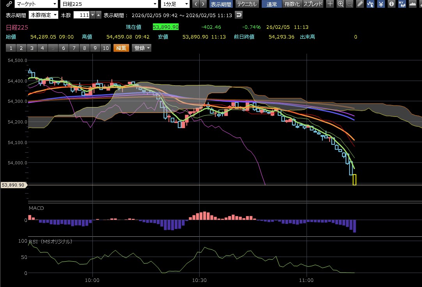Toggle the 表示期間 display period button
422x287 pixels.
click(x=220, y=4)
